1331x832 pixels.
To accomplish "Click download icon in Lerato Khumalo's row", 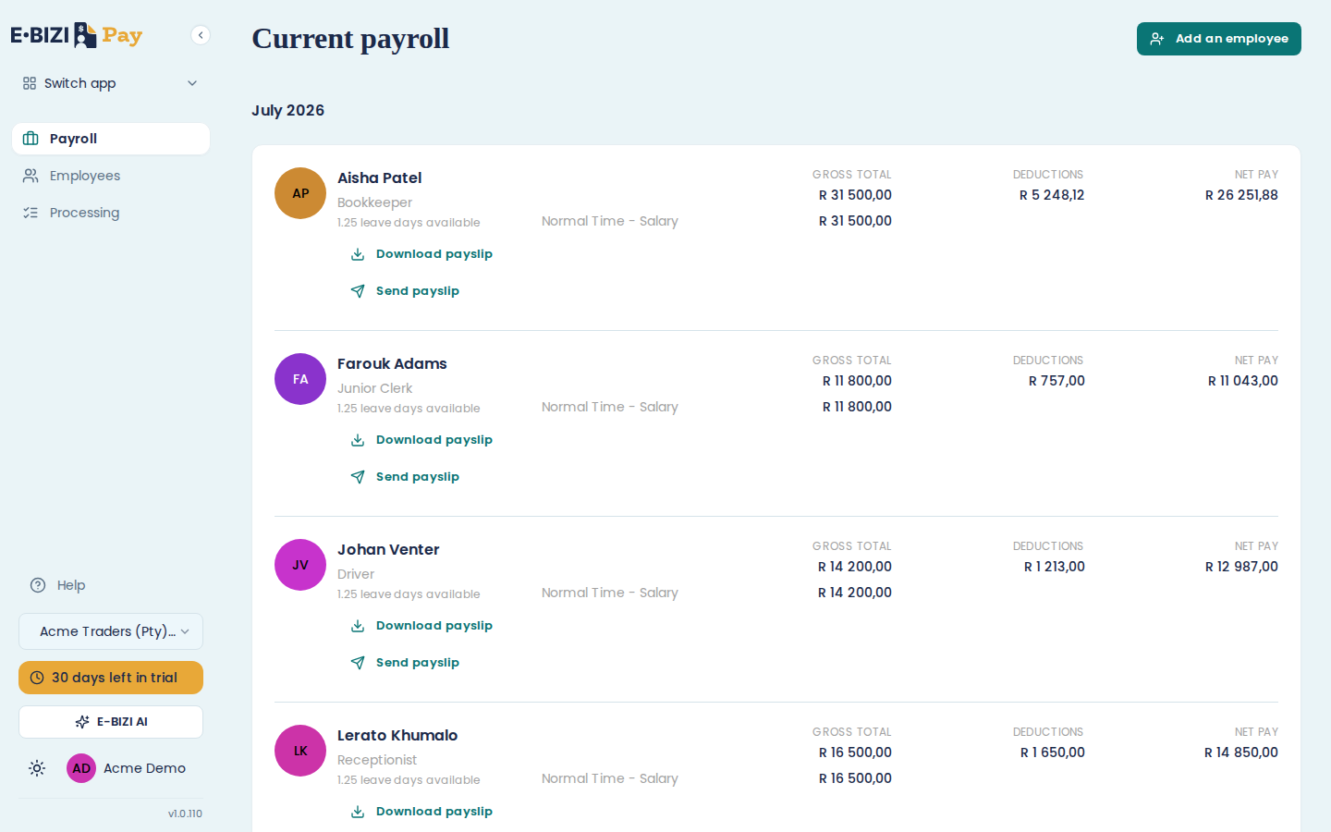I will coord(358,812).
